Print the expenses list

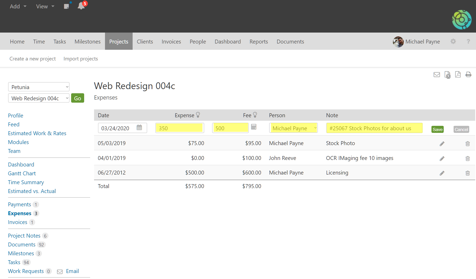pyautogui.click(x=468, y=75)
